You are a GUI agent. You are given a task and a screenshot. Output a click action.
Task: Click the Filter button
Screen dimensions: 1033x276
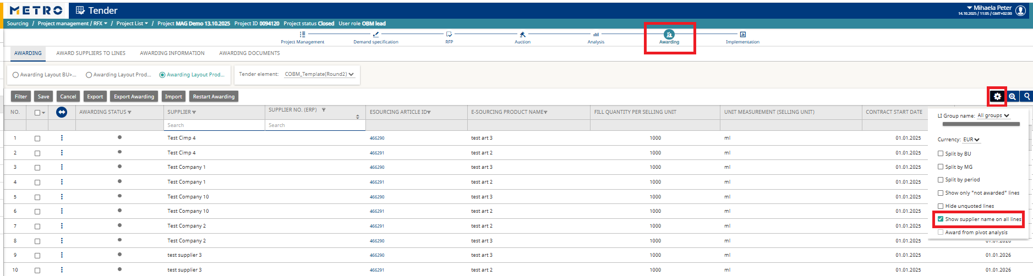[21, 96]
